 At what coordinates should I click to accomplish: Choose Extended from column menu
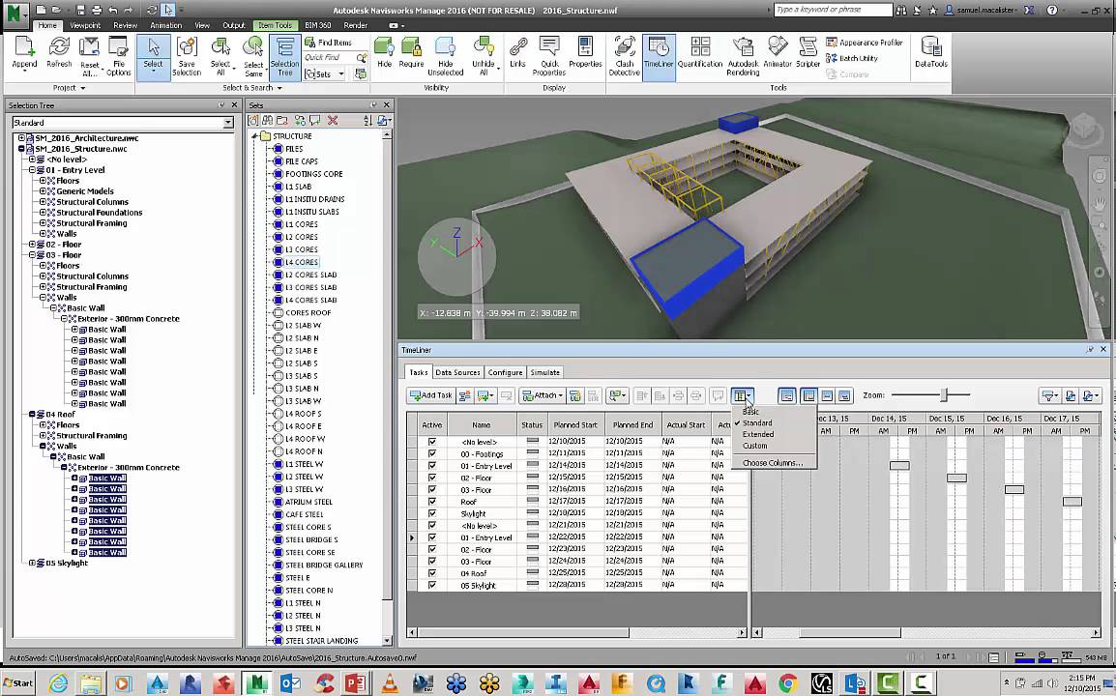[x=758, y=434]
